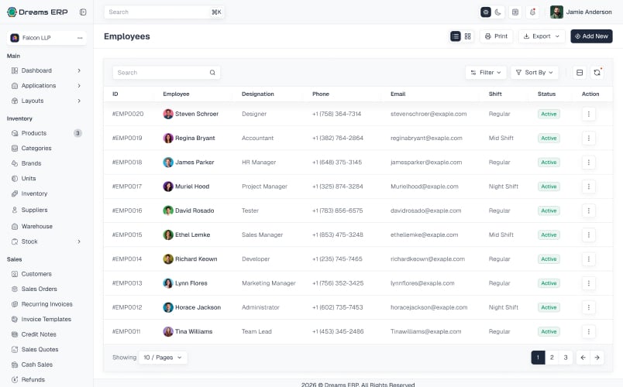
Task: Collapse the sidebar with the toggle icon
Action: coord(83,12)
